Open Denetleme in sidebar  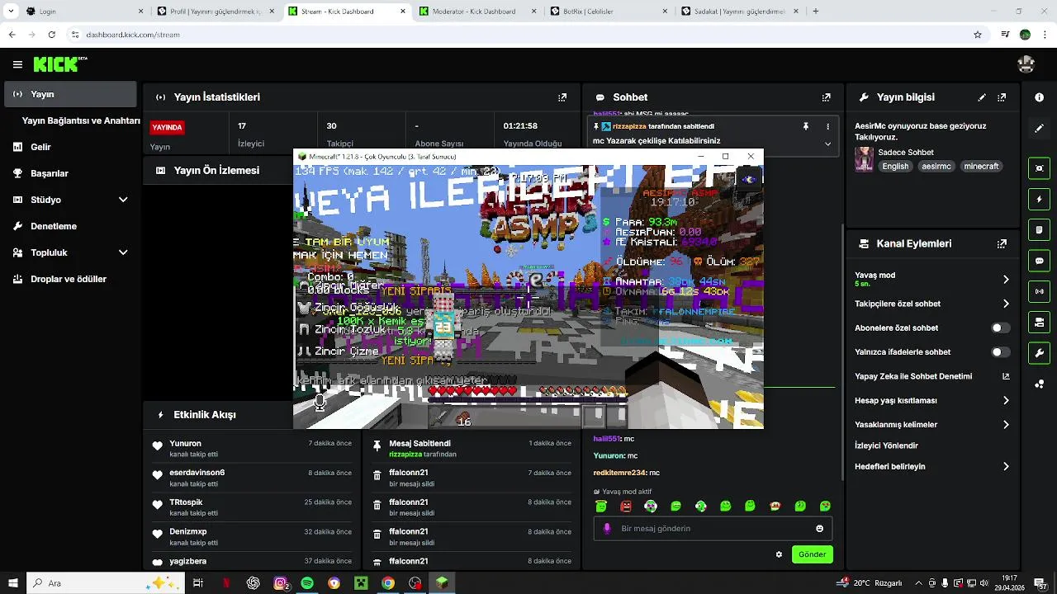(x=70, y=226)
